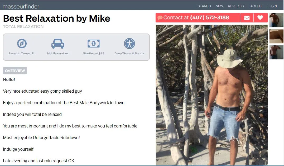The height and width of the screenshot is (166, 284).
Task: Favorite this profile with the heart icon
Action: pos(260,18)
